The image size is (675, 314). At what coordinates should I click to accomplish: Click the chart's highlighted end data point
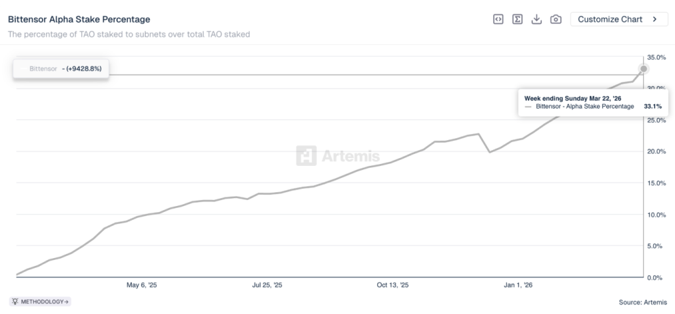tap(643, 68)
